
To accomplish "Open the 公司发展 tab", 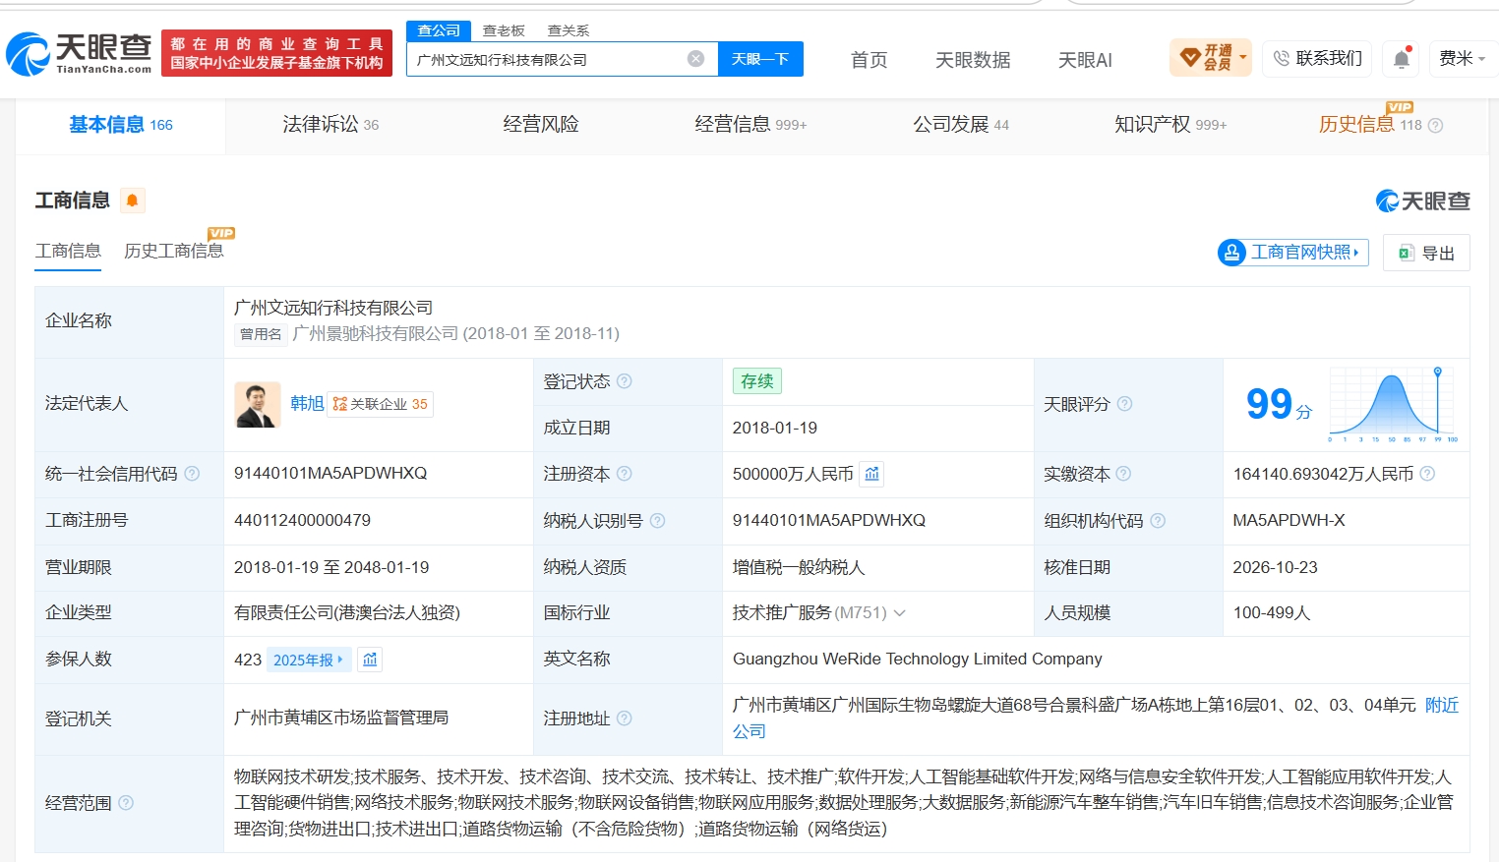I will coord(961,125).
